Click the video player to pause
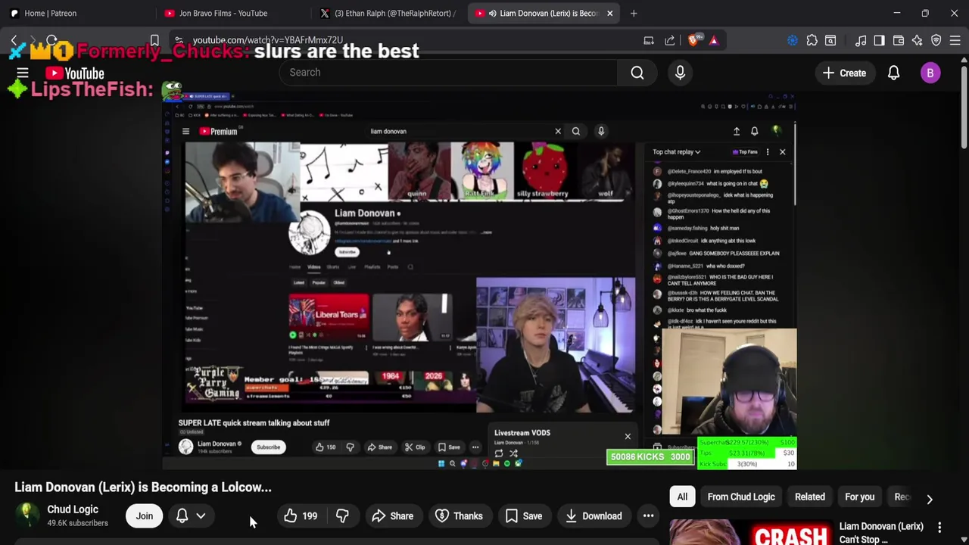This screenshot has height=545, width=969. 479,282
